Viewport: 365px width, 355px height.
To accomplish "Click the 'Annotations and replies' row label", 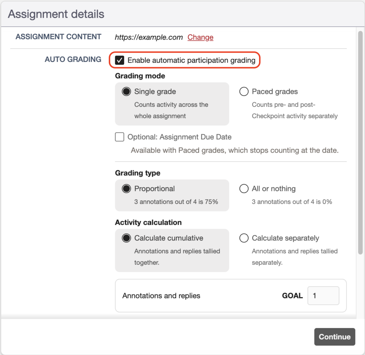I will (161, 296).
